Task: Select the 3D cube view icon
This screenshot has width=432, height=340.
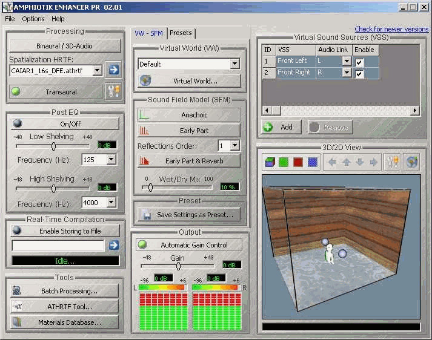Action: [x=270, y=162]
